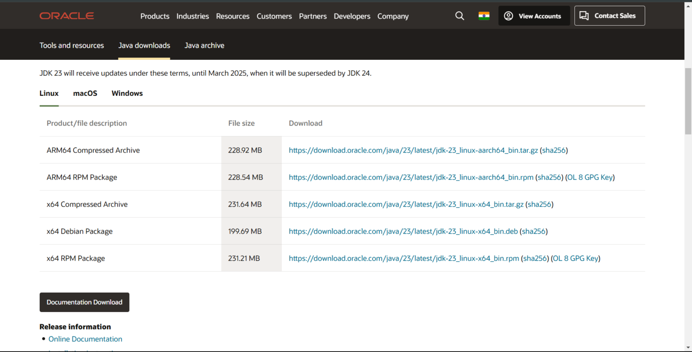Switch to the Windows tab

pyautogui.click(x=127, y=93)
